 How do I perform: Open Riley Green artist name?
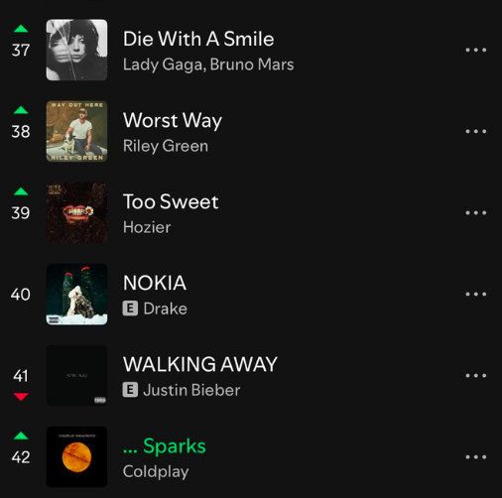pos(166,146)
